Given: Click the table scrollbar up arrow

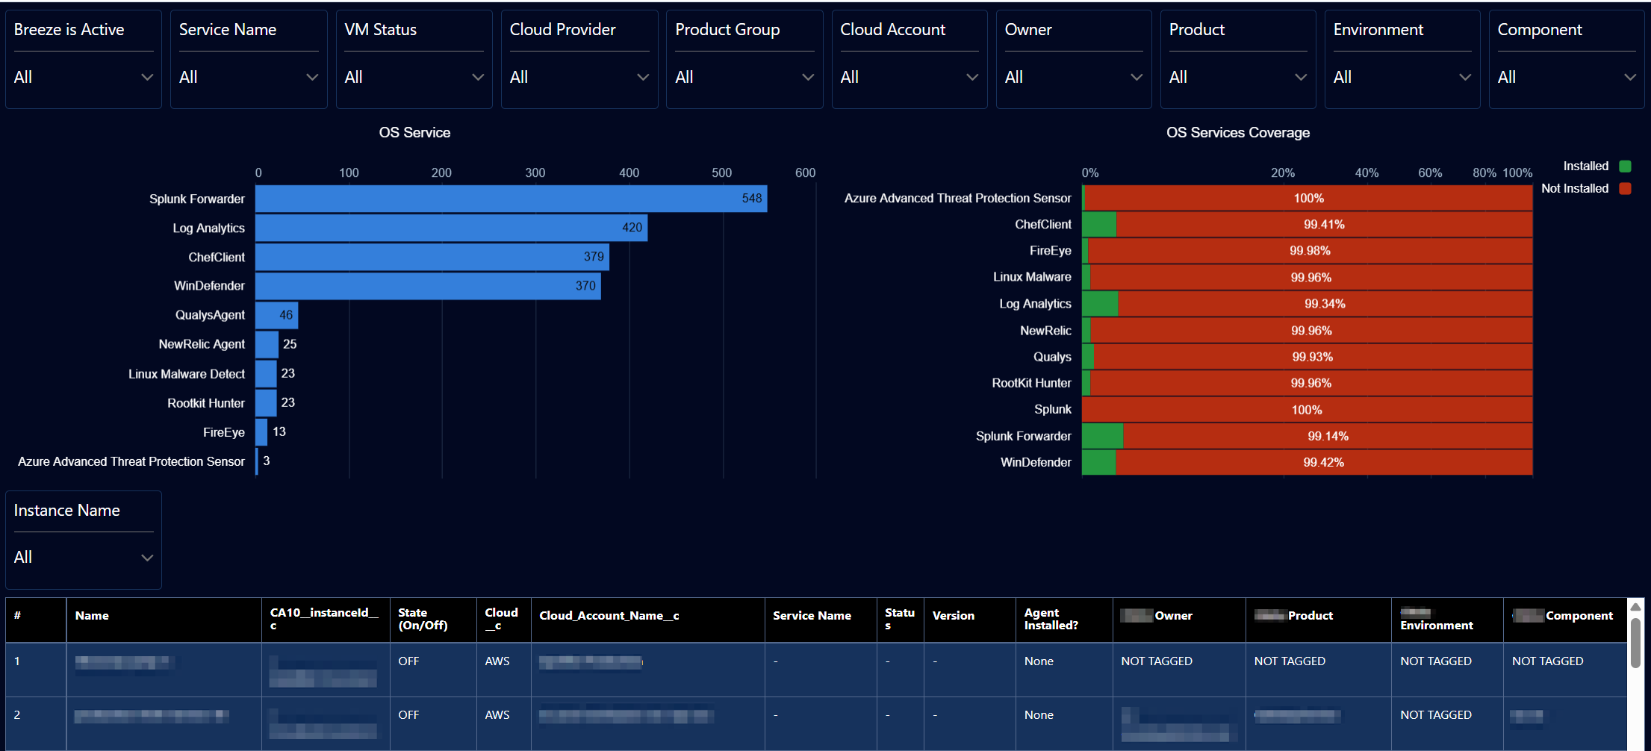Looking at the screenshot, I should 1635,606.
